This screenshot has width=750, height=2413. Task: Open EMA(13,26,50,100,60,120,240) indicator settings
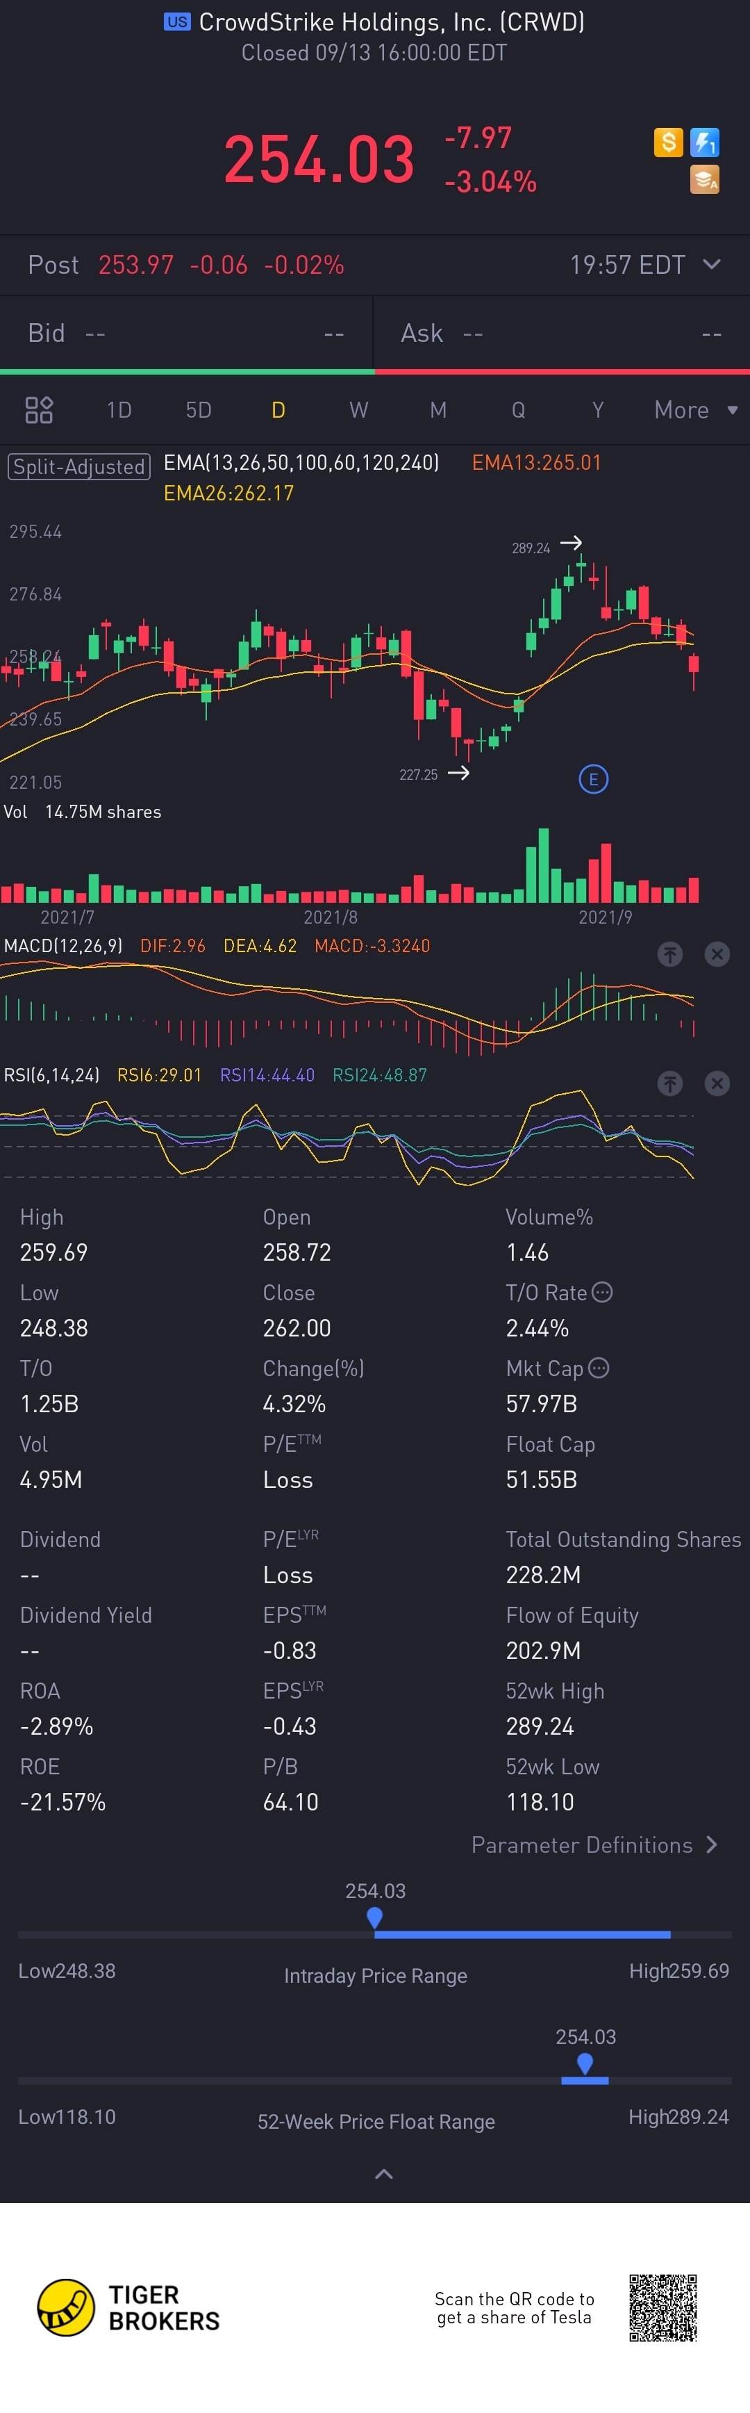[301, 461]
